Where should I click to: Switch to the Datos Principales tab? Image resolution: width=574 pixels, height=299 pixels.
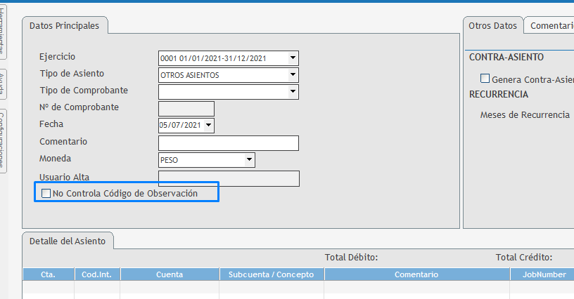pyautogui.click(x=64, y=26)
